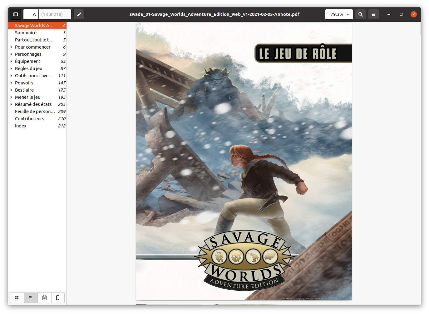Expand the Pour commencer section
The width and height of the screenshot is (429, 314).
pyautogui.click(x=12, y=47)
